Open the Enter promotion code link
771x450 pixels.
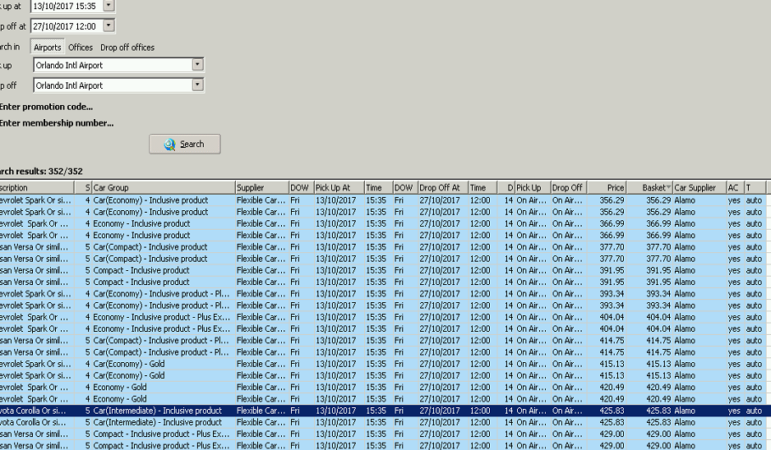[46, 107]
